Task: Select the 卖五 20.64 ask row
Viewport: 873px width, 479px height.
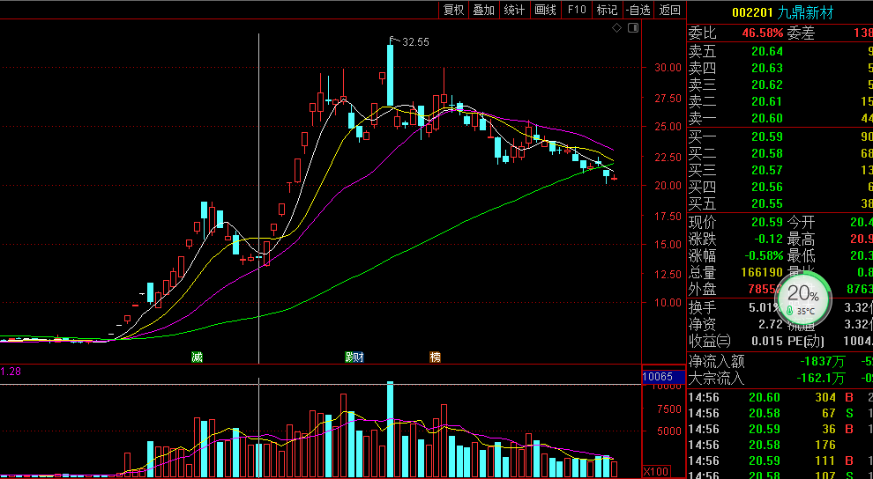Action: (780, 52)
